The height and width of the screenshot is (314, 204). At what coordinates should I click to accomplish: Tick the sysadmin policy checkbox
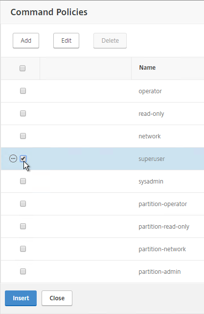click(23, 181)
